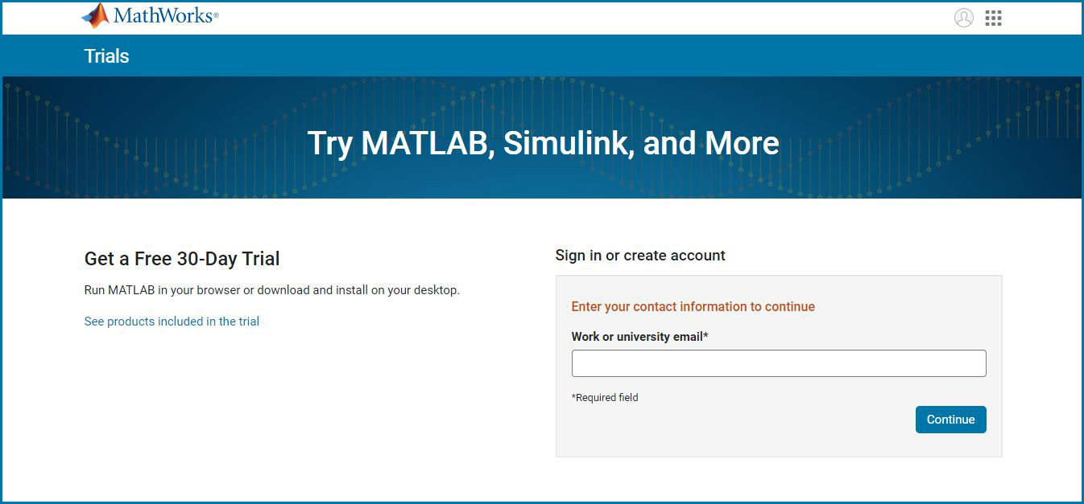Viewport: 1084px width, 504px height.
Task: Click Enter your contact information to continue text
Action: (x=693, y=307)
